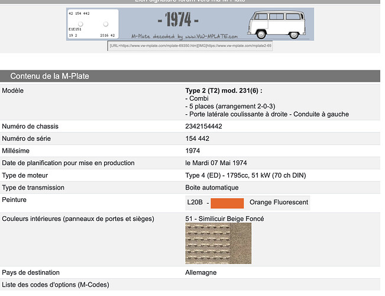
Task: Click the 1974 M-Plate signature banner image
Action: pyautogui.click(x=190, y=24)
